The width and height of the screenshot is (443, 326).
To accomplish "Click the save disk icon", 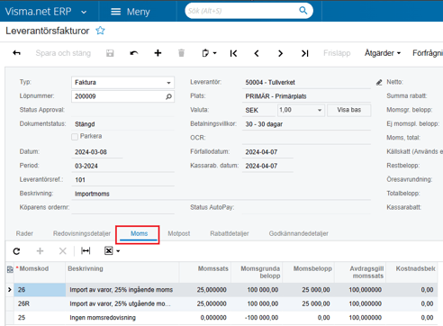I will point(110,53).
